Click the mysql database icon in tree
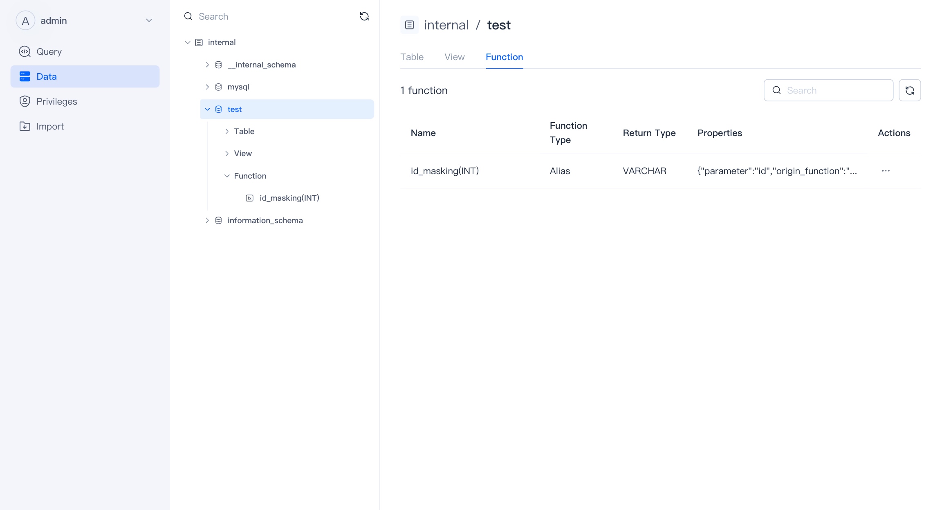942x510 pixels. pyautogui.click(x=218, y=87)
